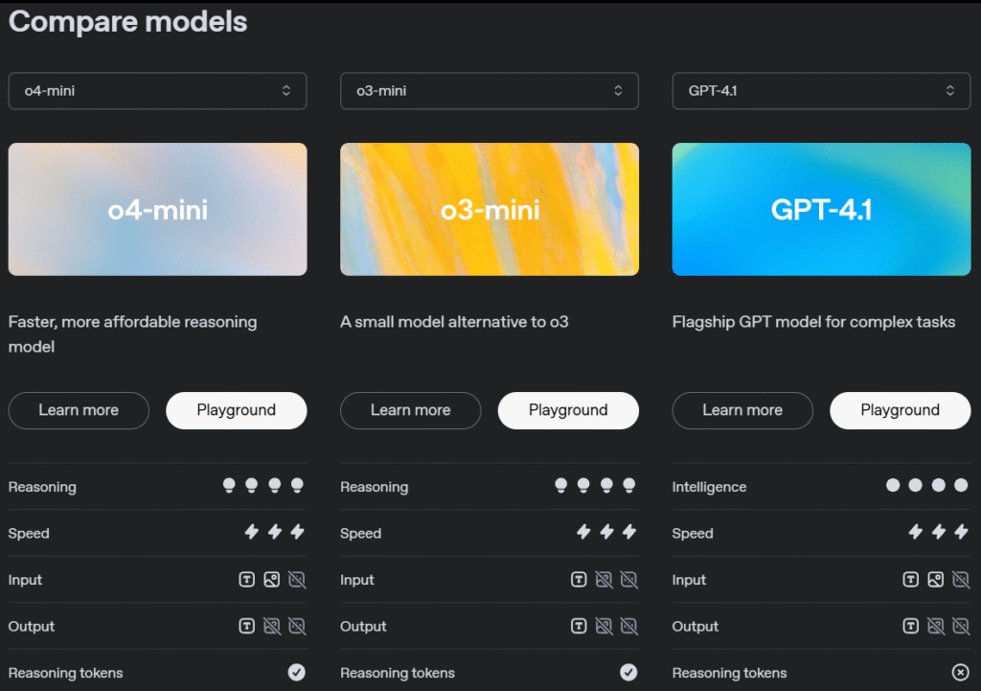
Task: Click o4-mini text output icon
Action: pyautogui.click(x=247, y=626)
